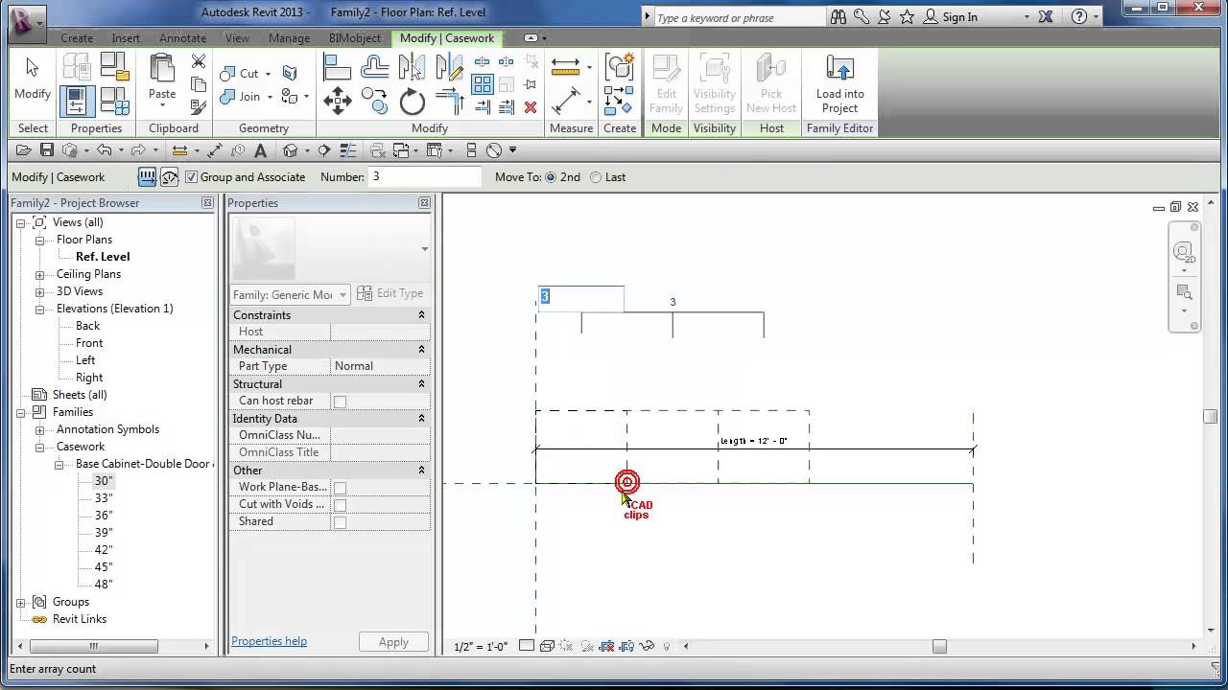Select the Radial array option icon
1228x690 pixels.
click(x=170, y=177)
